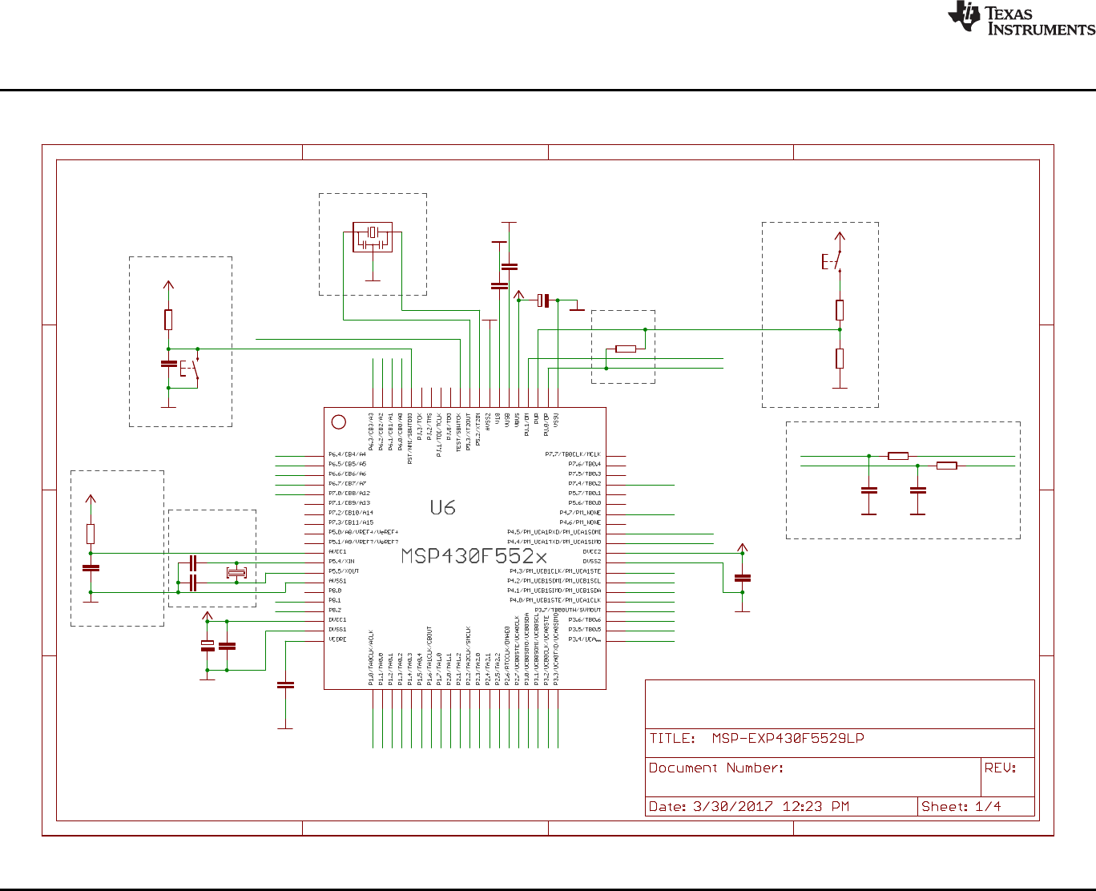Screen dimensions: 1096x891
Task: Select the U6 component designator
Action: click(x=442, y=507)
